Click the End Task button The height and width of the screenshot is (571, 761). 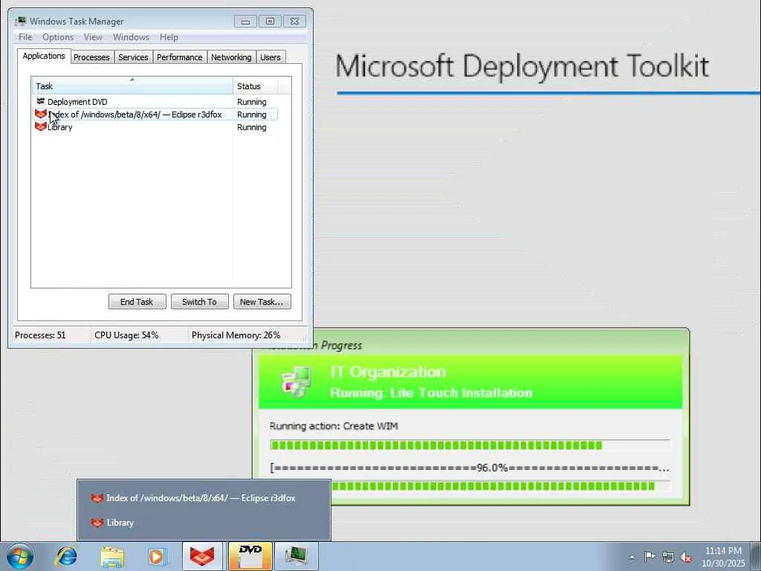137,302
